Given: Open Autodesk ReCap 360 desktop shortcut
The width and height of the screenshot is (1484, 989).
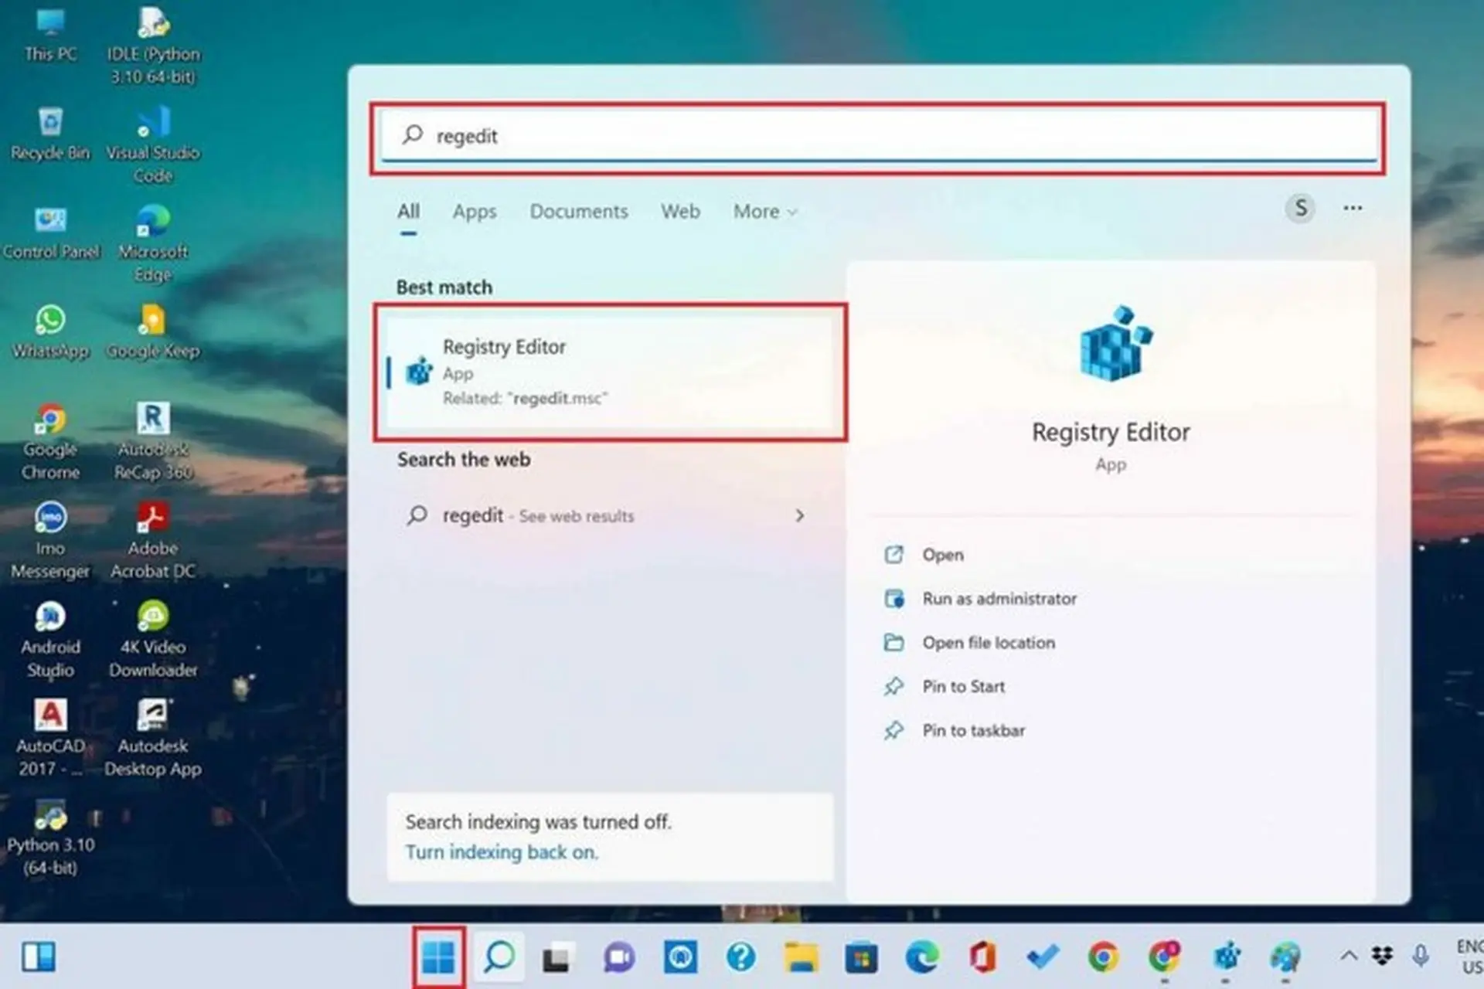Looking at the screenshot, I should (153, 441).
